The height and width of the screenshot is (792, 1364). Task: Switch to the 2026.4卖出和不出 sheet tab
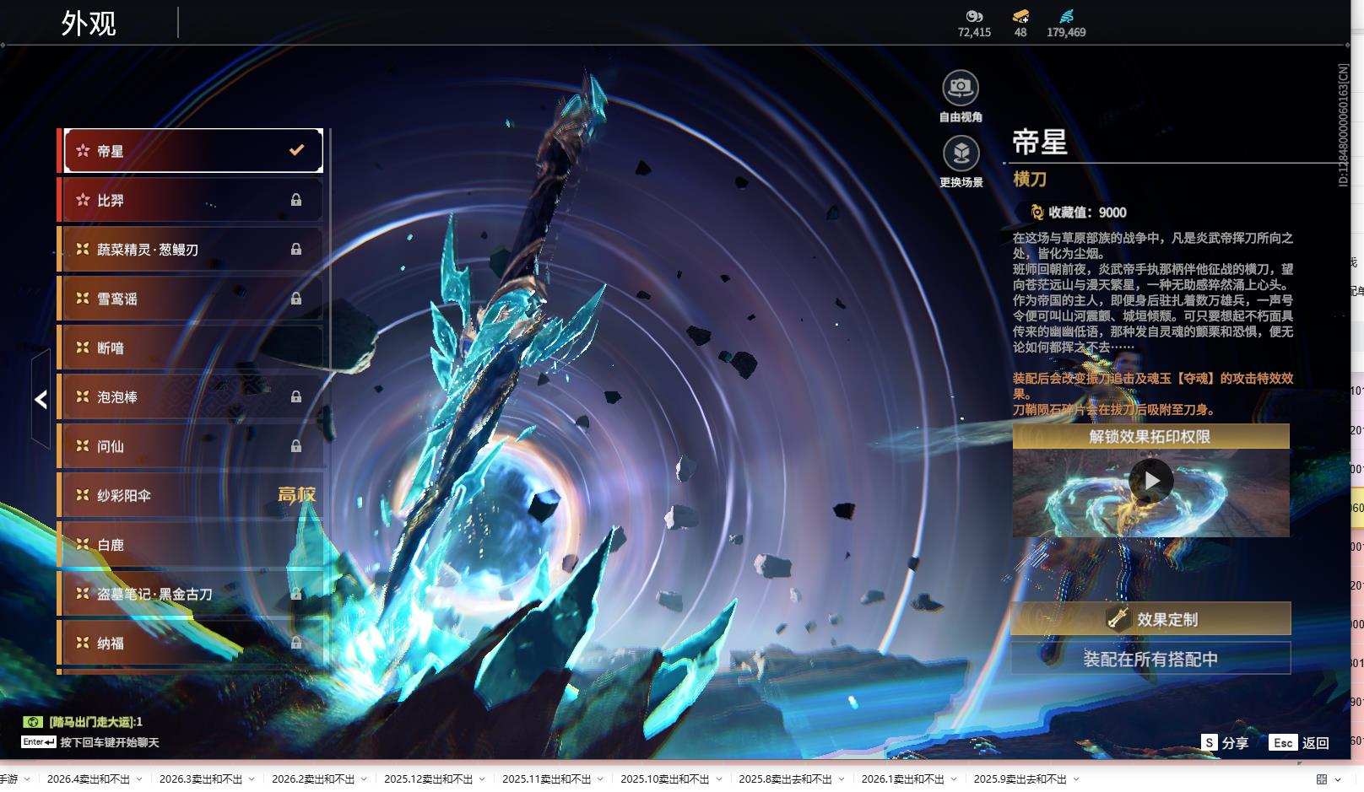(89, 779)
